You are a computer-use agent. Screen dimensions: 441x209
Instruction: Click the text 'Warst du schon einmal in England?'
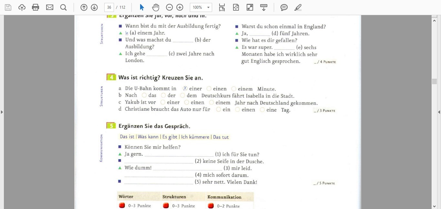pos(284,27)
